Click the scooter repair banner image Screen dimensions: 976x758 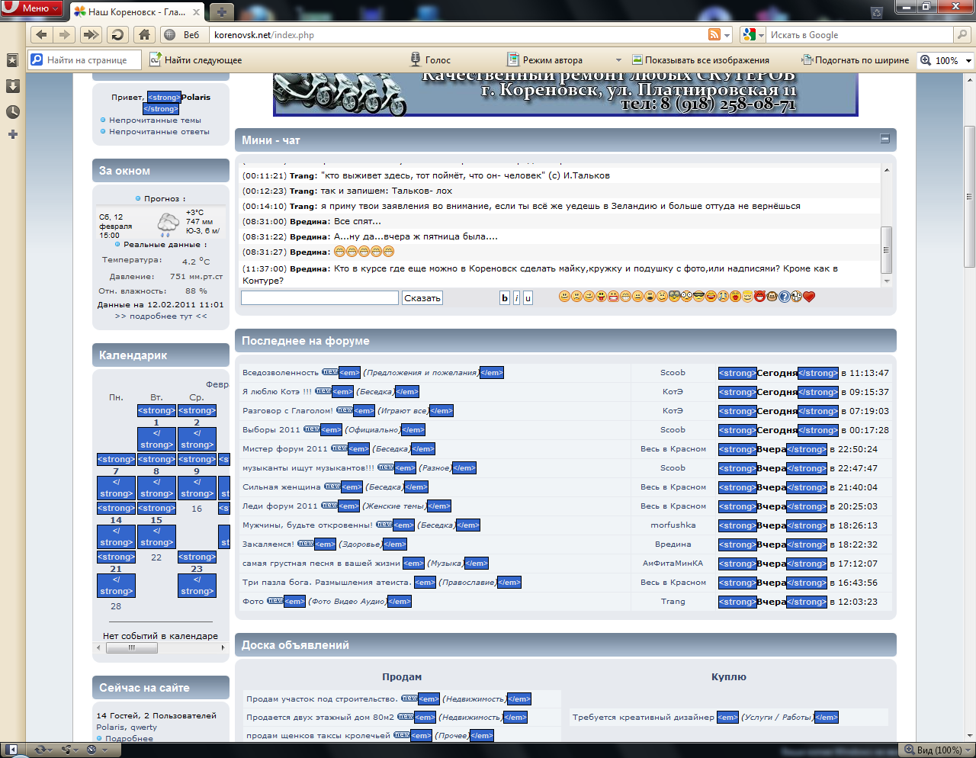tap(565, 94)
